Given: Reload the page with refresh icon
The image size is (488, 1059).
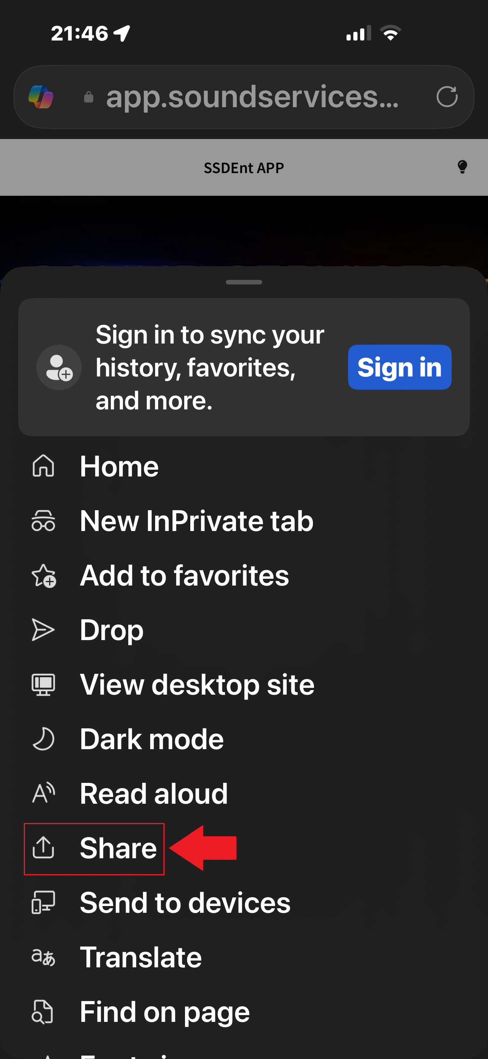Looking at the screenshot, I should [x=447, y=97].
